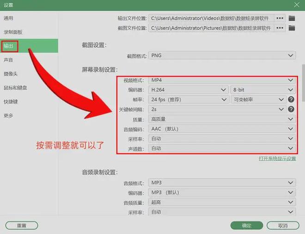Image resolution: width=305 pixels, height=234 pixels.
Task: Open folder for output file location
Action: tap(292, 18)
